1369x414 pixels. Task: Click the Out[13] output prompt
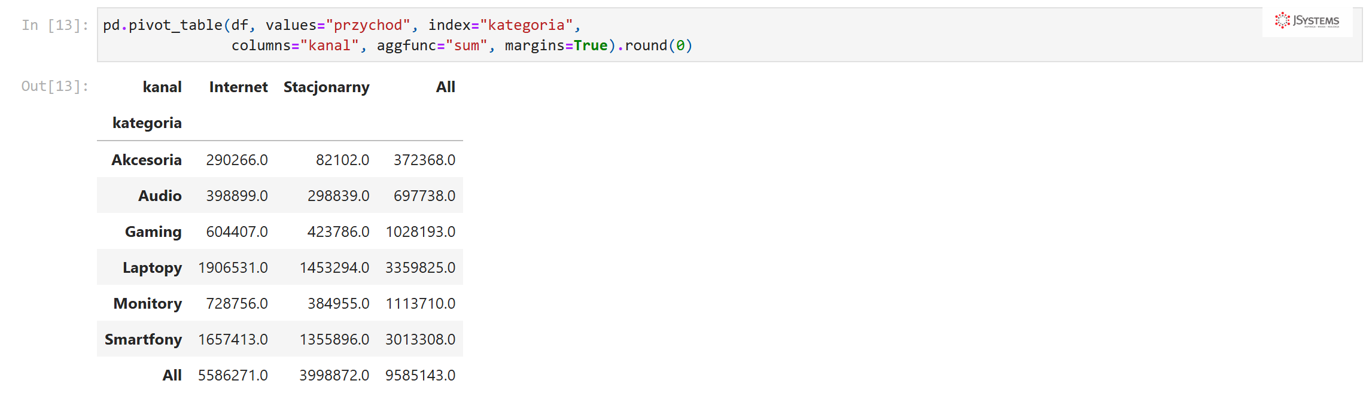pos(55,86)
